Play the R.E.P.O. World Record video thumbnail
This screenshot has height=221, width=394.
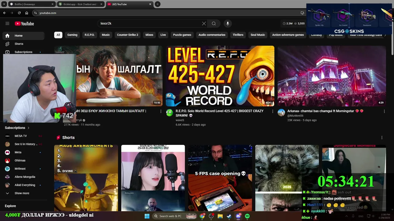coord(220,76)
